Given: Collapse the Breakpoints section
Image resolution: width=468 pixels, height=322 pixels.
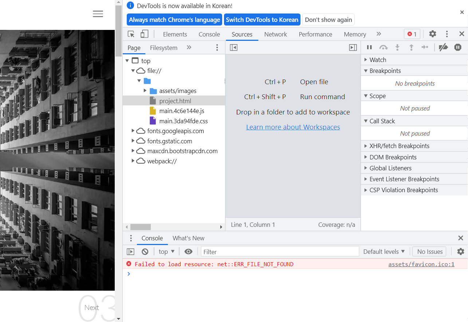Looking at the screenshot, I should click(414, 71).
